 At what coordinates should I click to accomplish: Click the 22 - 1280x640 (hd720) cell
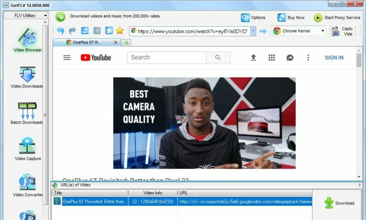(153, 201)
